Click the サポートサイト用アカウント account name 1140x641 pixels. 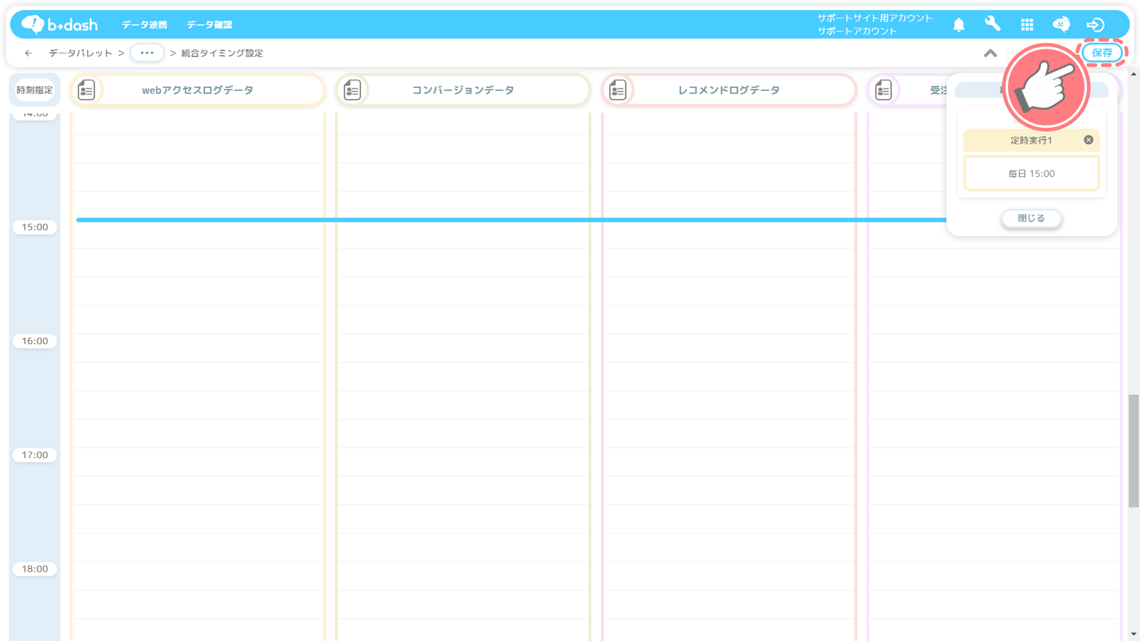click(x=875, y=18)
